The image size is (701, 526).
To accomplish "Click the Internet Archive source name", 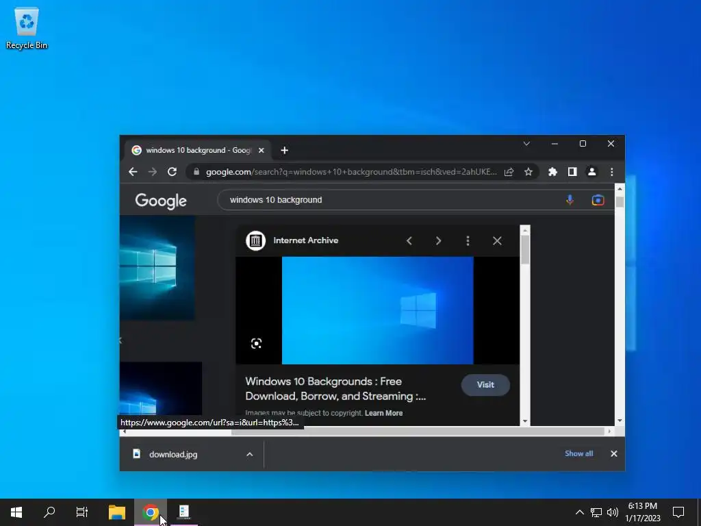I will 306,240.
